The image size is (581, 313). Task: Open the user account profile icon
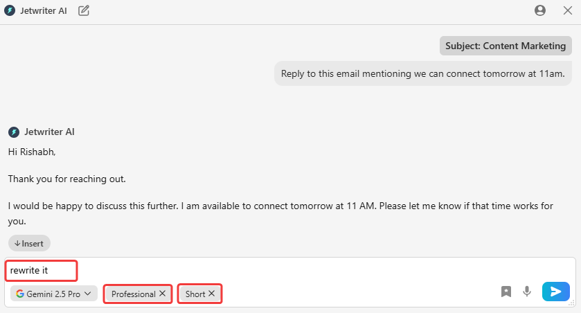pyautogui.click(x=540, y=10)
